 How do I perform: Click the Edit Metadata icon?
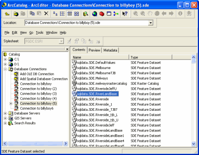click(69, 41)
